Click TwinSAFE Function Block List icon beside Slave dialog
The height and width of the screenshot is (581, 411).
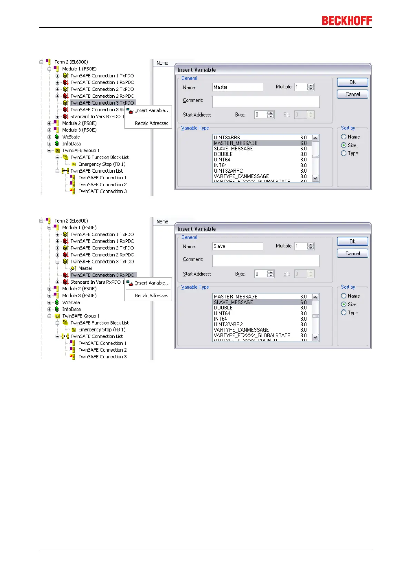pyautogui.click(x=66, y=323)
